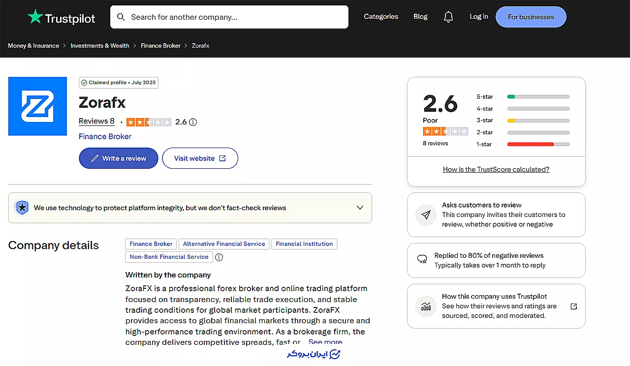Viewport: 630px width, 366px height.
Task: Click the Company details heading
Action: pyautogui.click(x=54, y=245)
